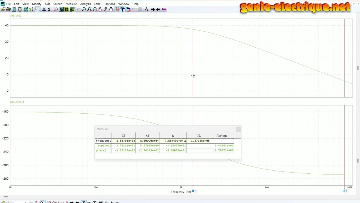360x203 pixels.
Task: Select the plain hand pan tool
Action: [111, 9]
